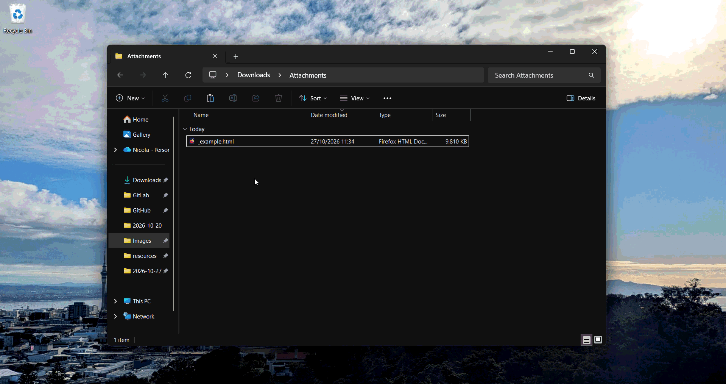Go back using the back arrow
This screenshot has height=384, width=726.
click(120, 75)
